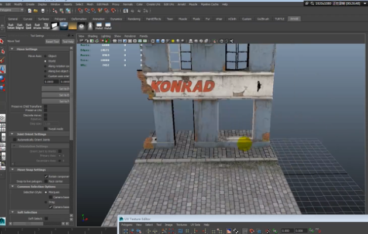
Task: Switch to the Rendering shelf tab
Action: click(134, 19)
